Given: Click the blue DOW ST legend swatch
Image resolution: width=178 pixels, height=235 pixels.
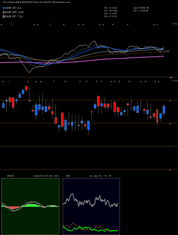Looking at the screenshot, I should 4,8.
